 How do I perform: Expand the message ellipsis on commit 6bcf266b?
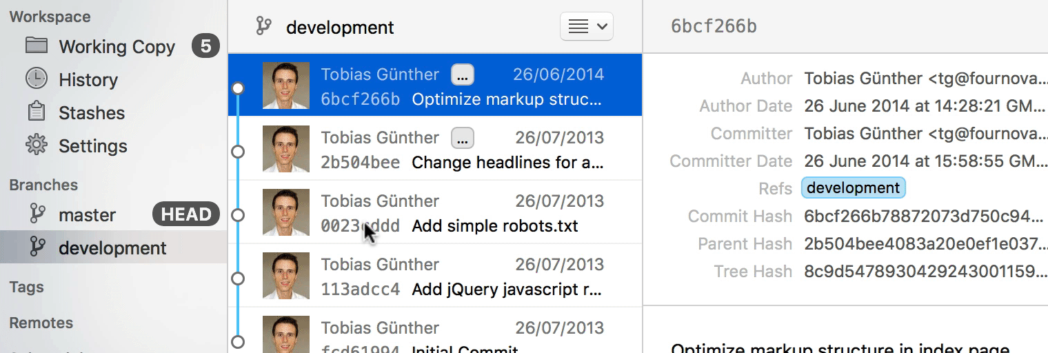[x=463, y=74]
